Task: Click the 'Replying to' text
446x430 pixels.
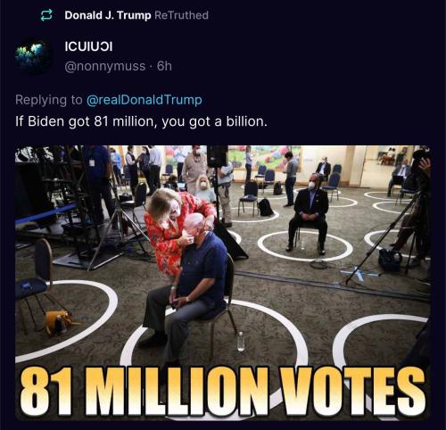Action: 49,100
